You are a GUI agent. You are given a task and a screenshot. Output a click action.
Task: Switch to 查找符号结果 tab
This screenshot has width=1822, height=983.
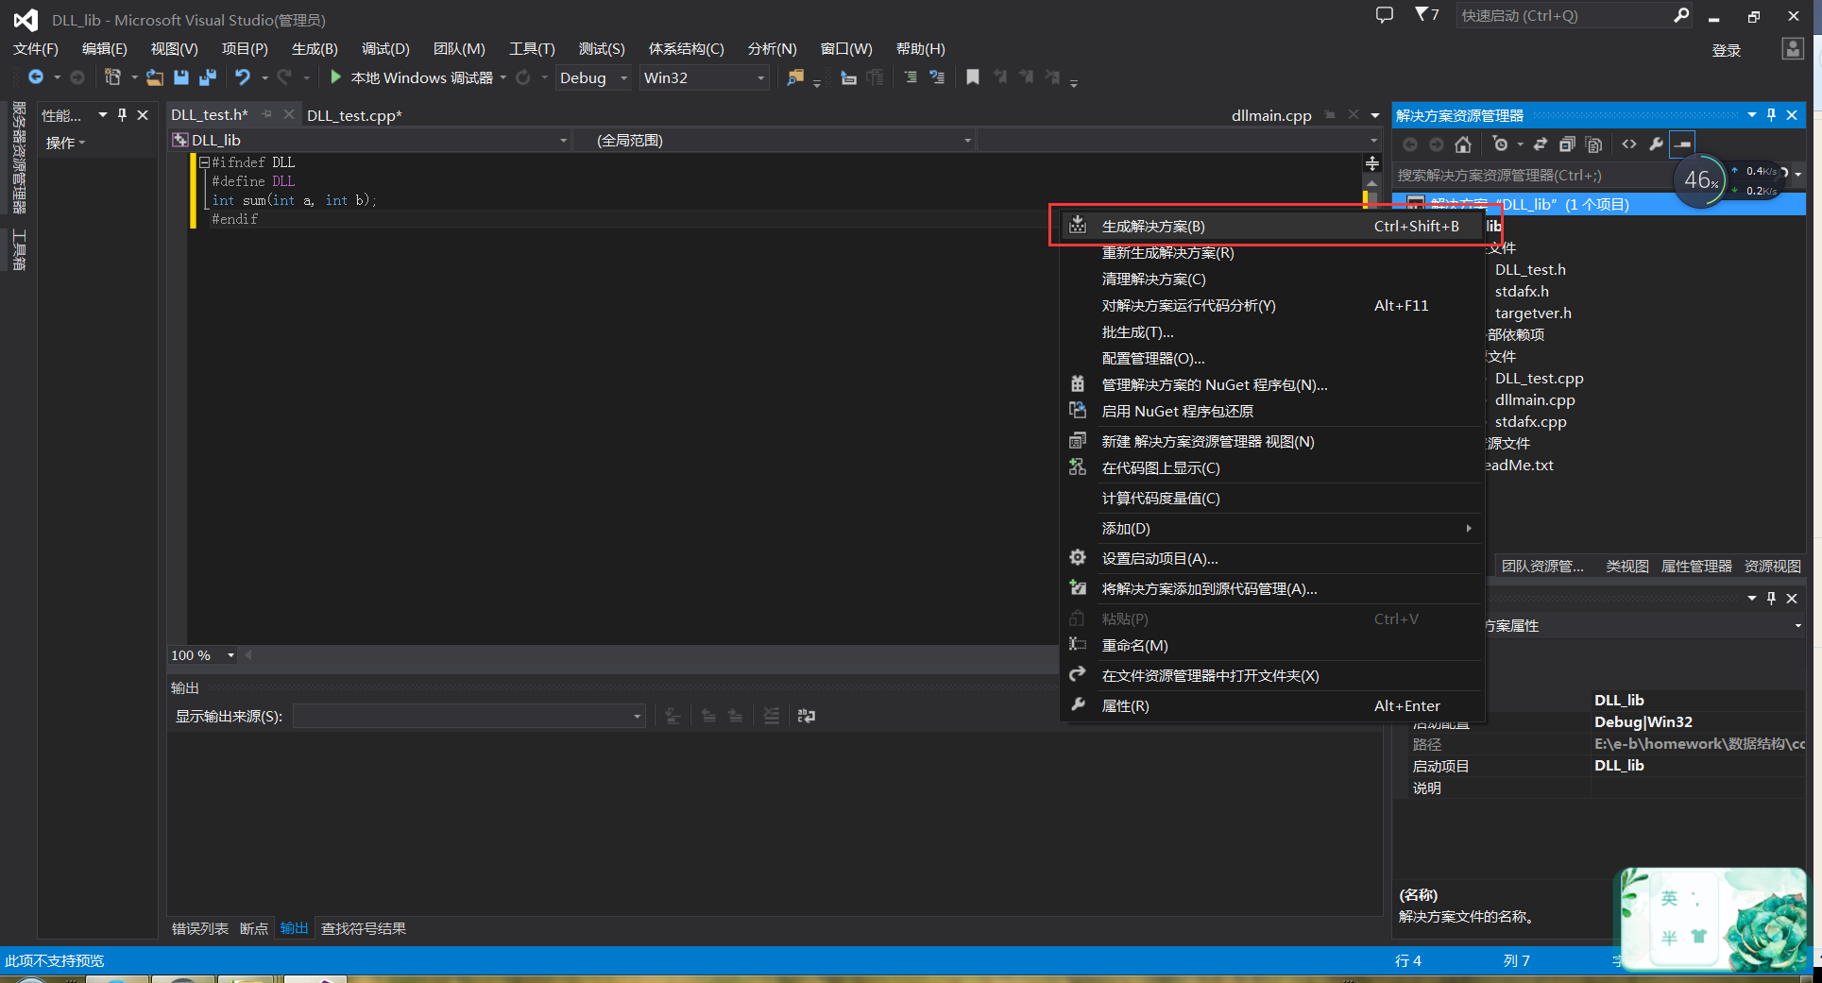coord(364,928)
